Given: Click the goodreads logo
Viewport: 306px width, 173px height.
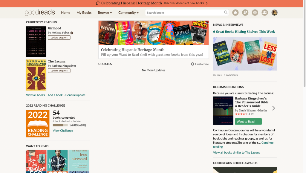Looking at the screenshot, I should (40, 13).
